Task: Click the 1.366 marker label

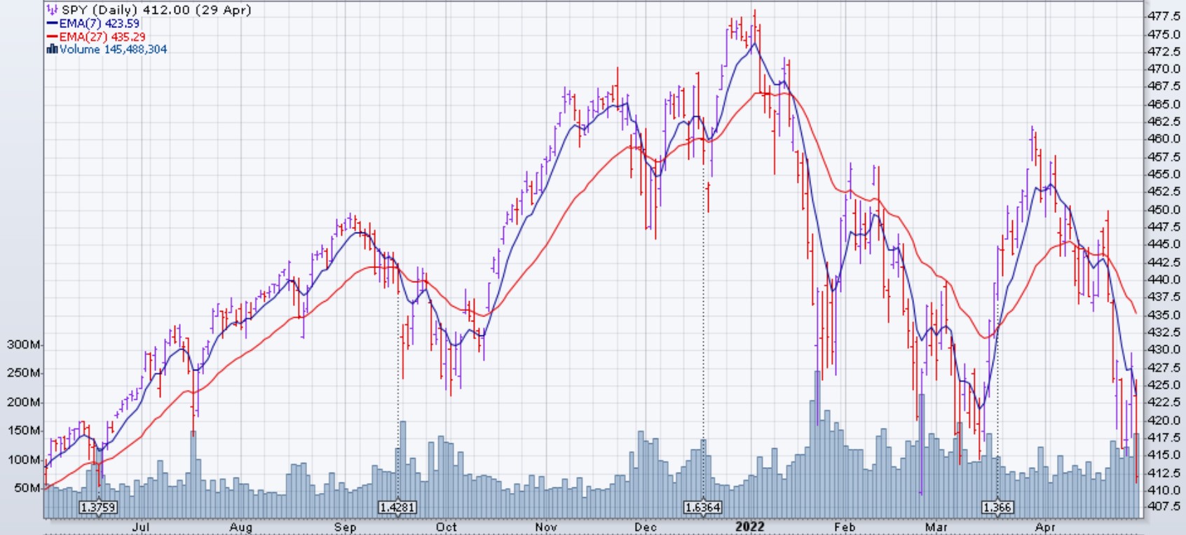Action: (x=996, y=507)
